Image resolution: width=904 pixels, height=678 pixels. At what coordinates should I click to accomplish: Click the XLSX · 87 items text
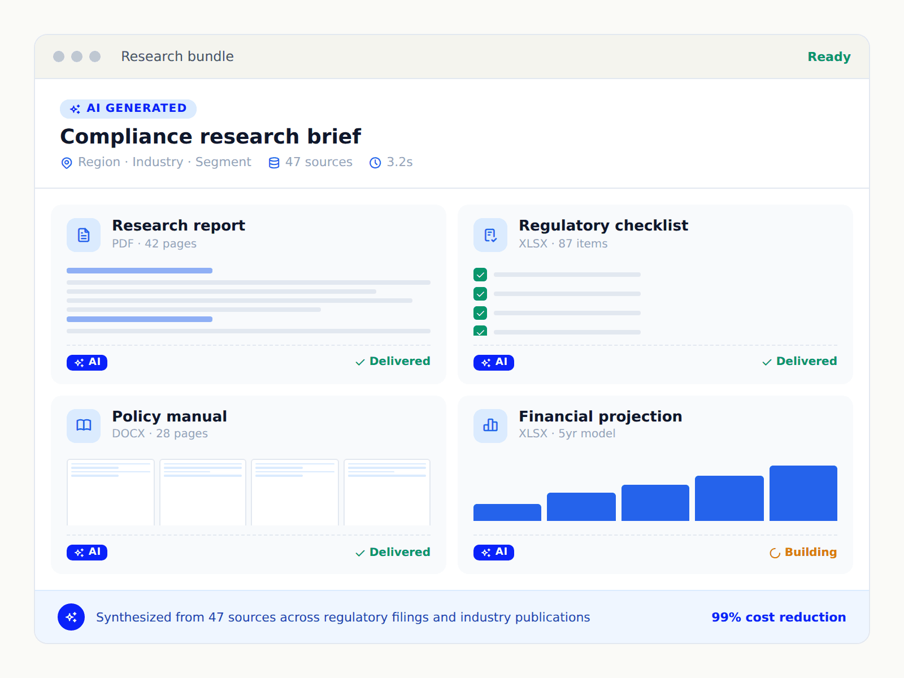pyautogui.click(x=563, y=244)
